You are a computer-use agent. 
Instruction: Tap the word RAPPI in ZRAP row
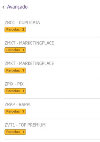pyautogui.click(x=24, y=104)
